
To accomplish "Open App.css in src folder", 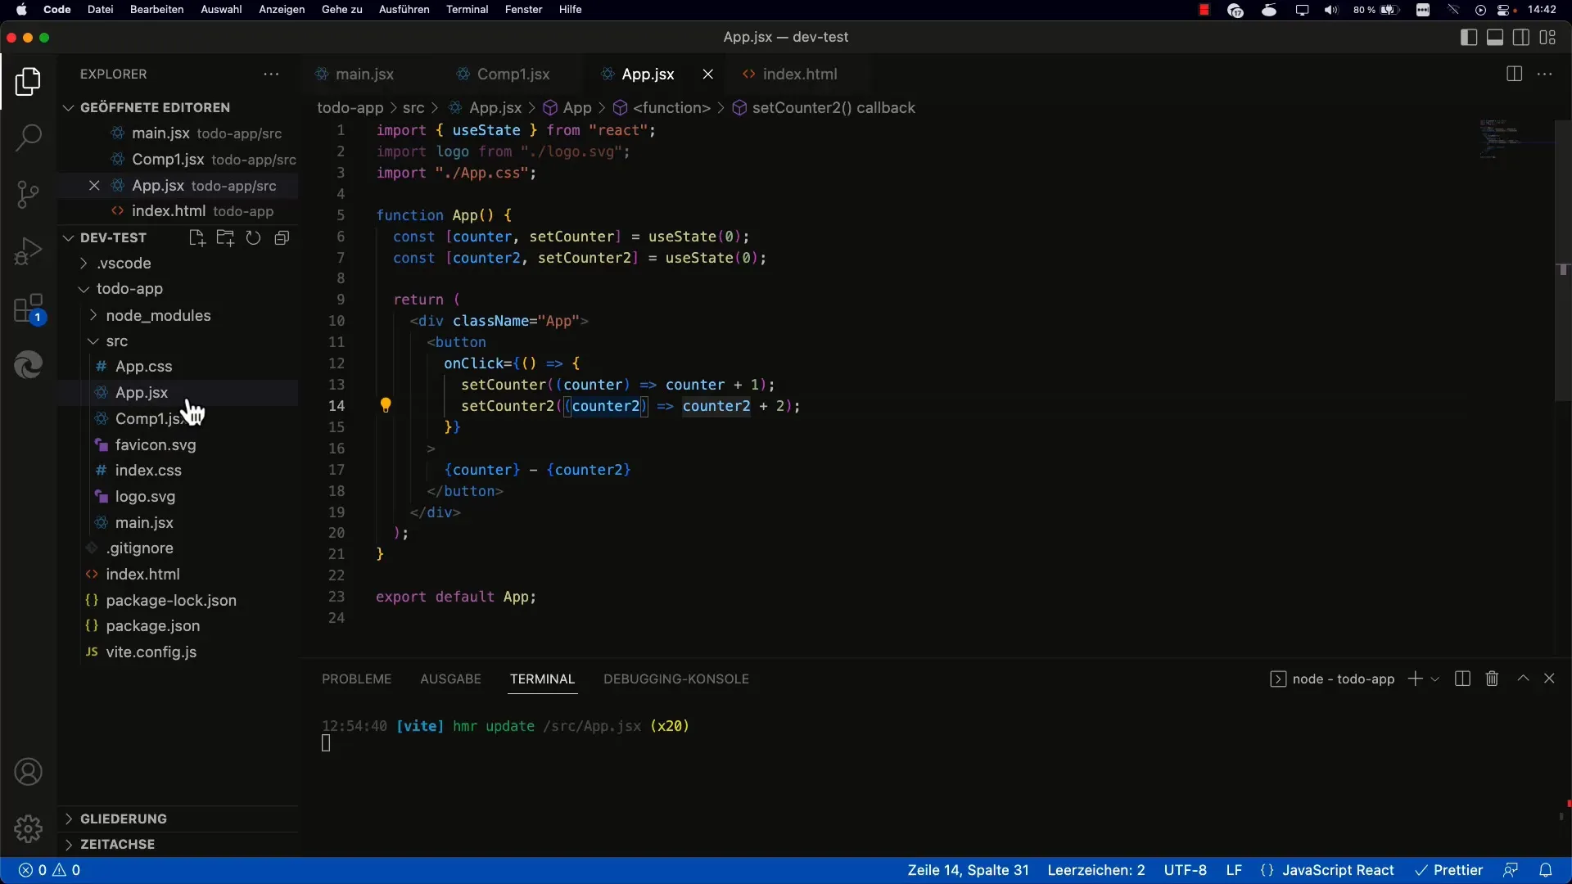I will coord(178,367).
